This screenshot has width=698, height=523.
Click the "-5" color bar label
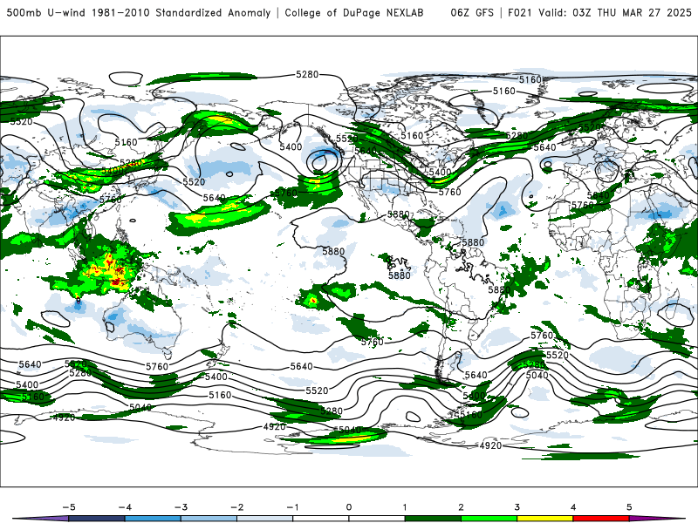pyautogui.click(x=69, y=507)
